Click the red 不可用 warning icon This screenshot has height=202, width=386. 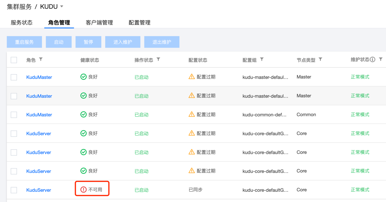(83, 190)
